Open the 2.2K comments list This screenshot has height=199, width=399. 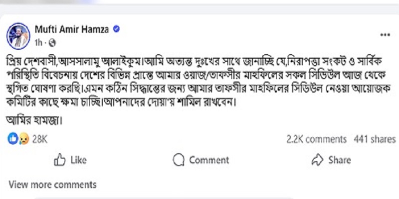pos(317,139)
